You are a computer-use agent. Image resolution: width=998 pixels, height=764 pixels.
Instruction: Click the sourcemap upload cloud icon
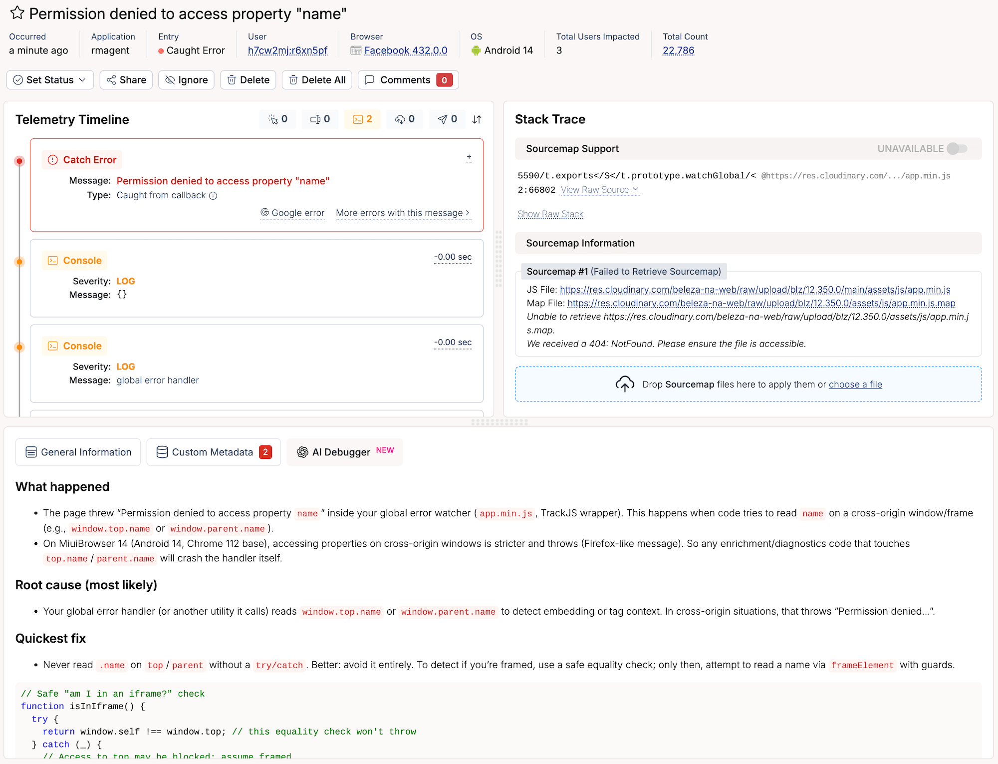tap(625, 384)
